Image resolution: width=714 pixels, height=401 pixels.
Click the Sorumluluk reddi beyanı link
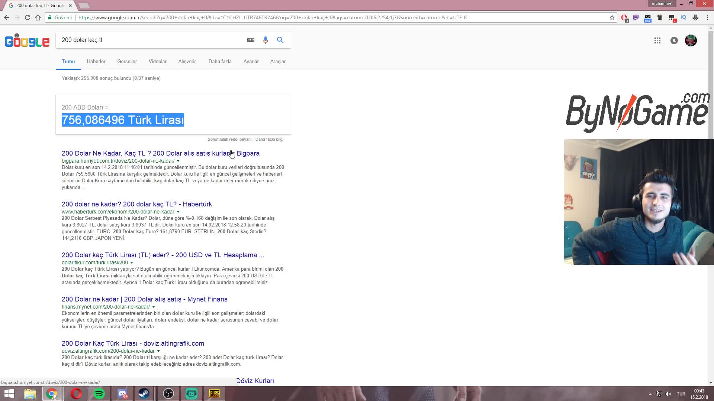229,139
